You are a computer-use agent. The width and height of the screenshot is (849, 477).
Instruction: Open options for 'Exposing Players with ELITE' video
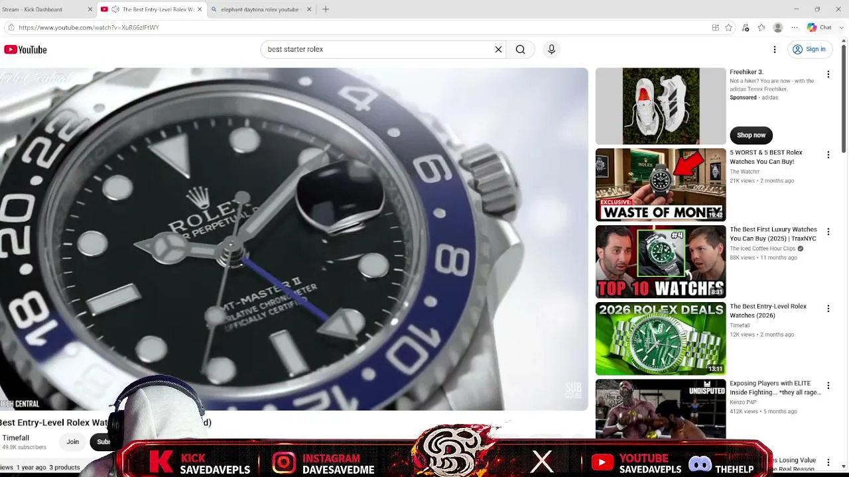point(828,386)
